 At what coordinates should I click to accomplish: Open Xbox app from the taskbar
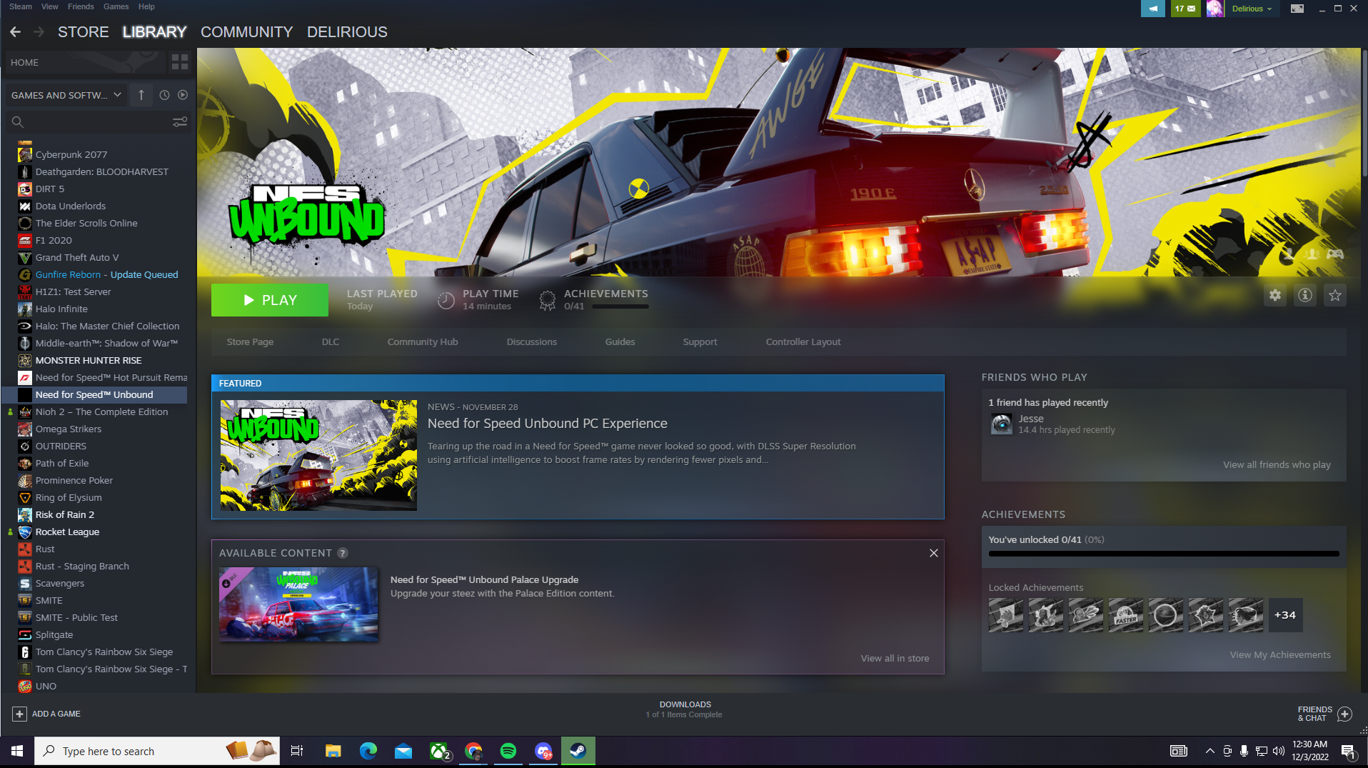pos(439,751)
